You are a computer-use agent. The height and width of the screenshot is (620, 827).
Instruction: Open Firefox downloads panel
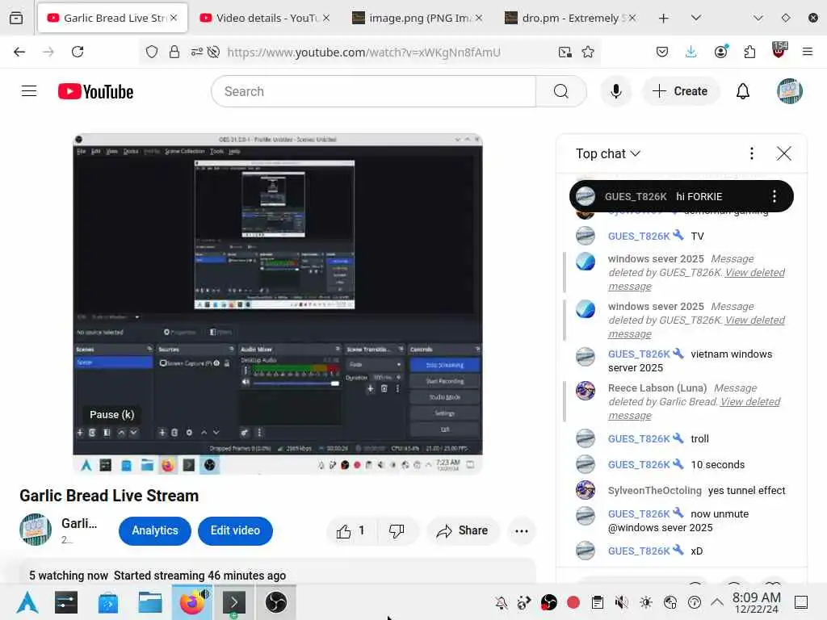[691, 52]
